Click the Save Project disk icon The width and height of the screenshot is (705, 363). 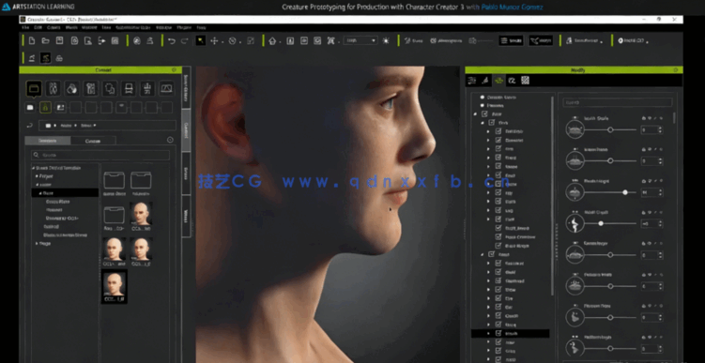coord(59,41)
